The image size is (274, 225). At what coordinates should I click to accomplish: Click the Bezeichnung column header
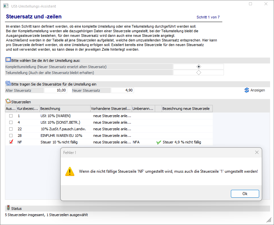click(65, 109)
